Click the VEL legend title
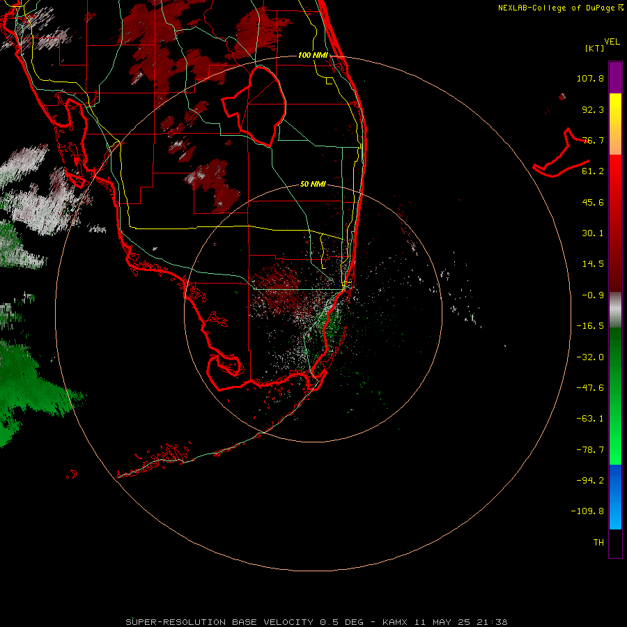This screenshot has height=627, width=627. [x=612, y=42]
